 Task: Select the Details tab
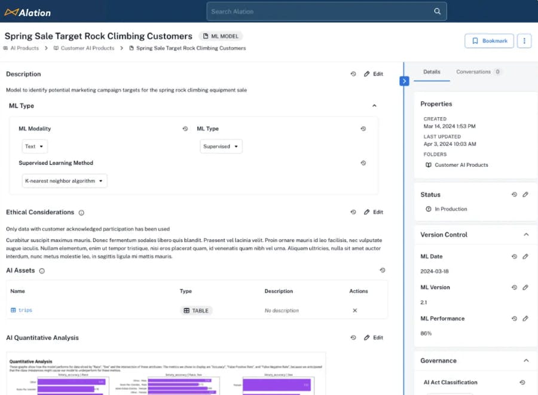(432, 72)
